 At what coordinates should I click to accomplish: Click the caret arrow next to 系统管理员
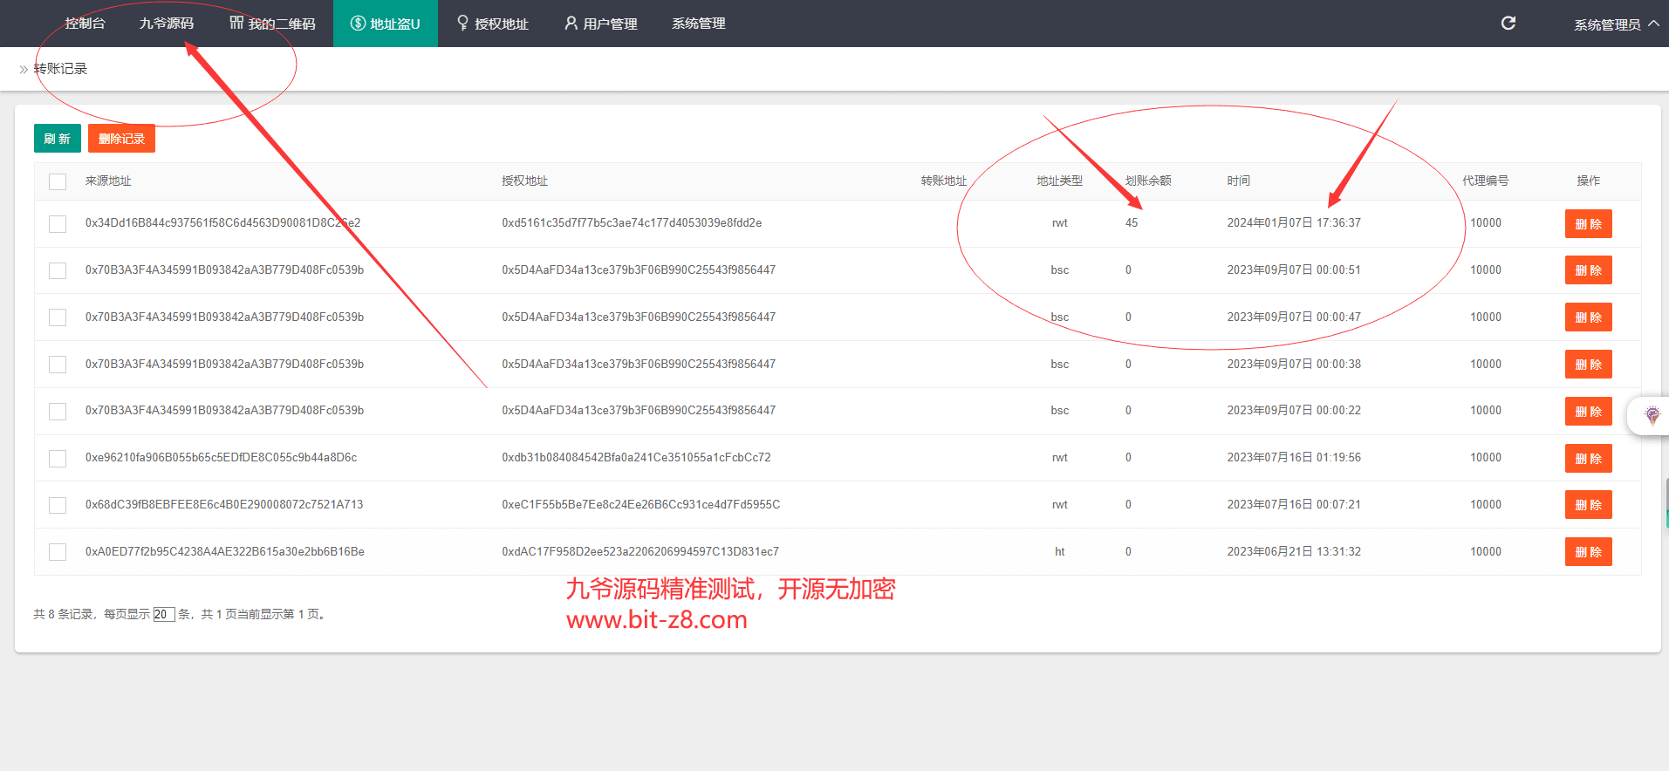(x=1653, y=24)
